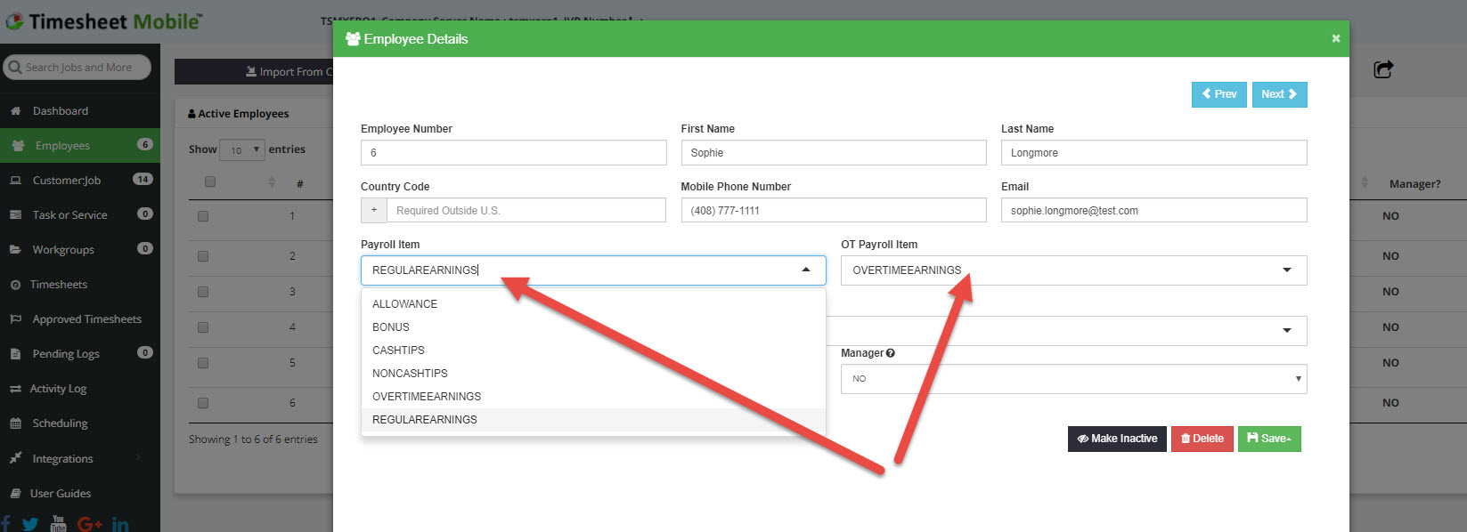
Task: Open Employees in the sidebar
Action: pyautogui.click(x=80, y=146)
